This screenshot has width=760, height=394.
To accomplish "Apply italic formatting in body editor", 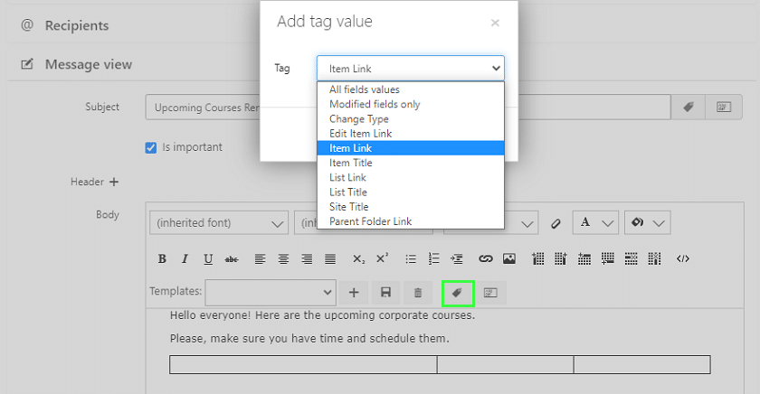I will click(x=185, y=259).
